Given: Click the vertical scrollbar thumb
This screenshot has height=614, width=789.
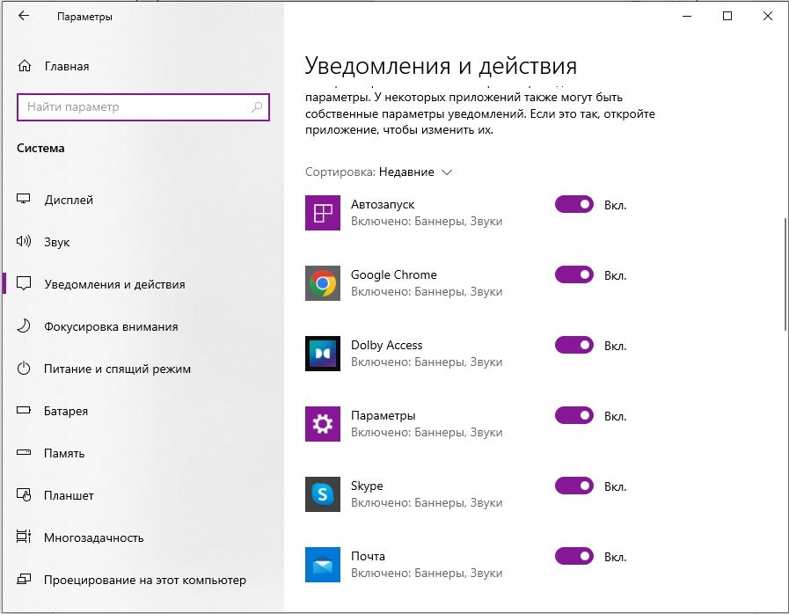Looking at the screenshot, I should 785,274.
